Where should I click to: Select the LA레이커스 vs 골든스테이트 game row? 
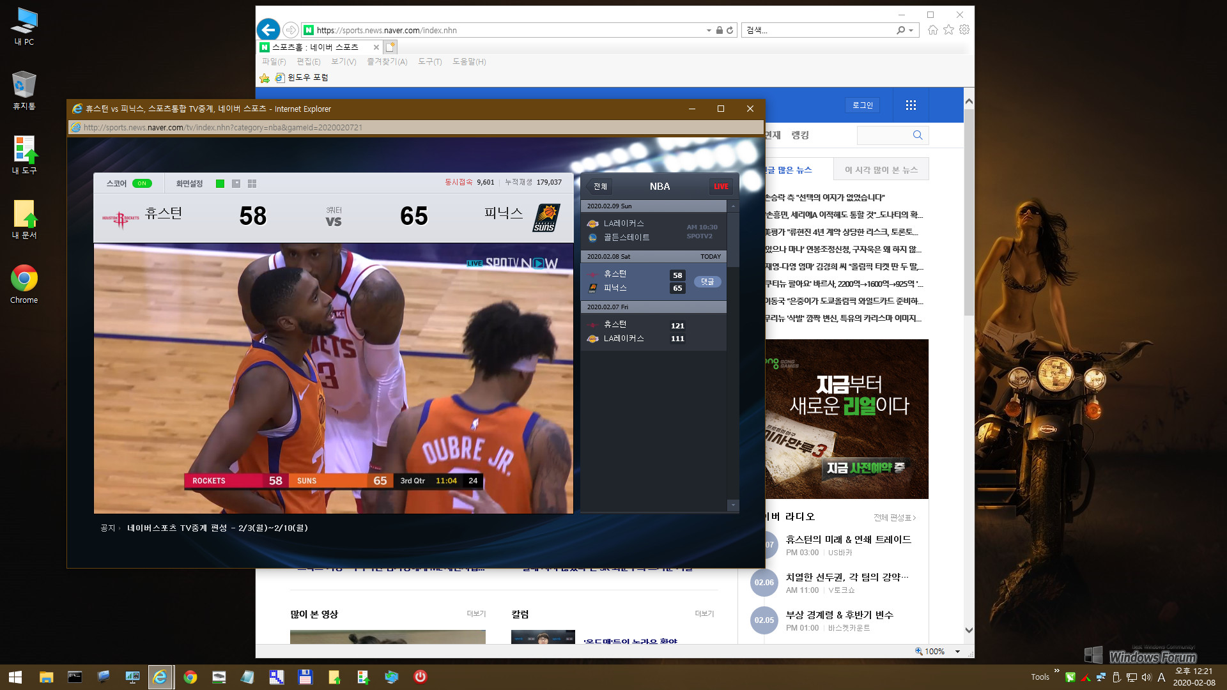653,231
